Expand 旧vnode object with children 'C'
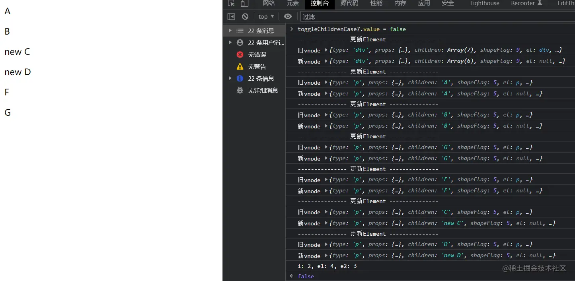This screenshot has height=281, width=575. [x=326, y=212]
